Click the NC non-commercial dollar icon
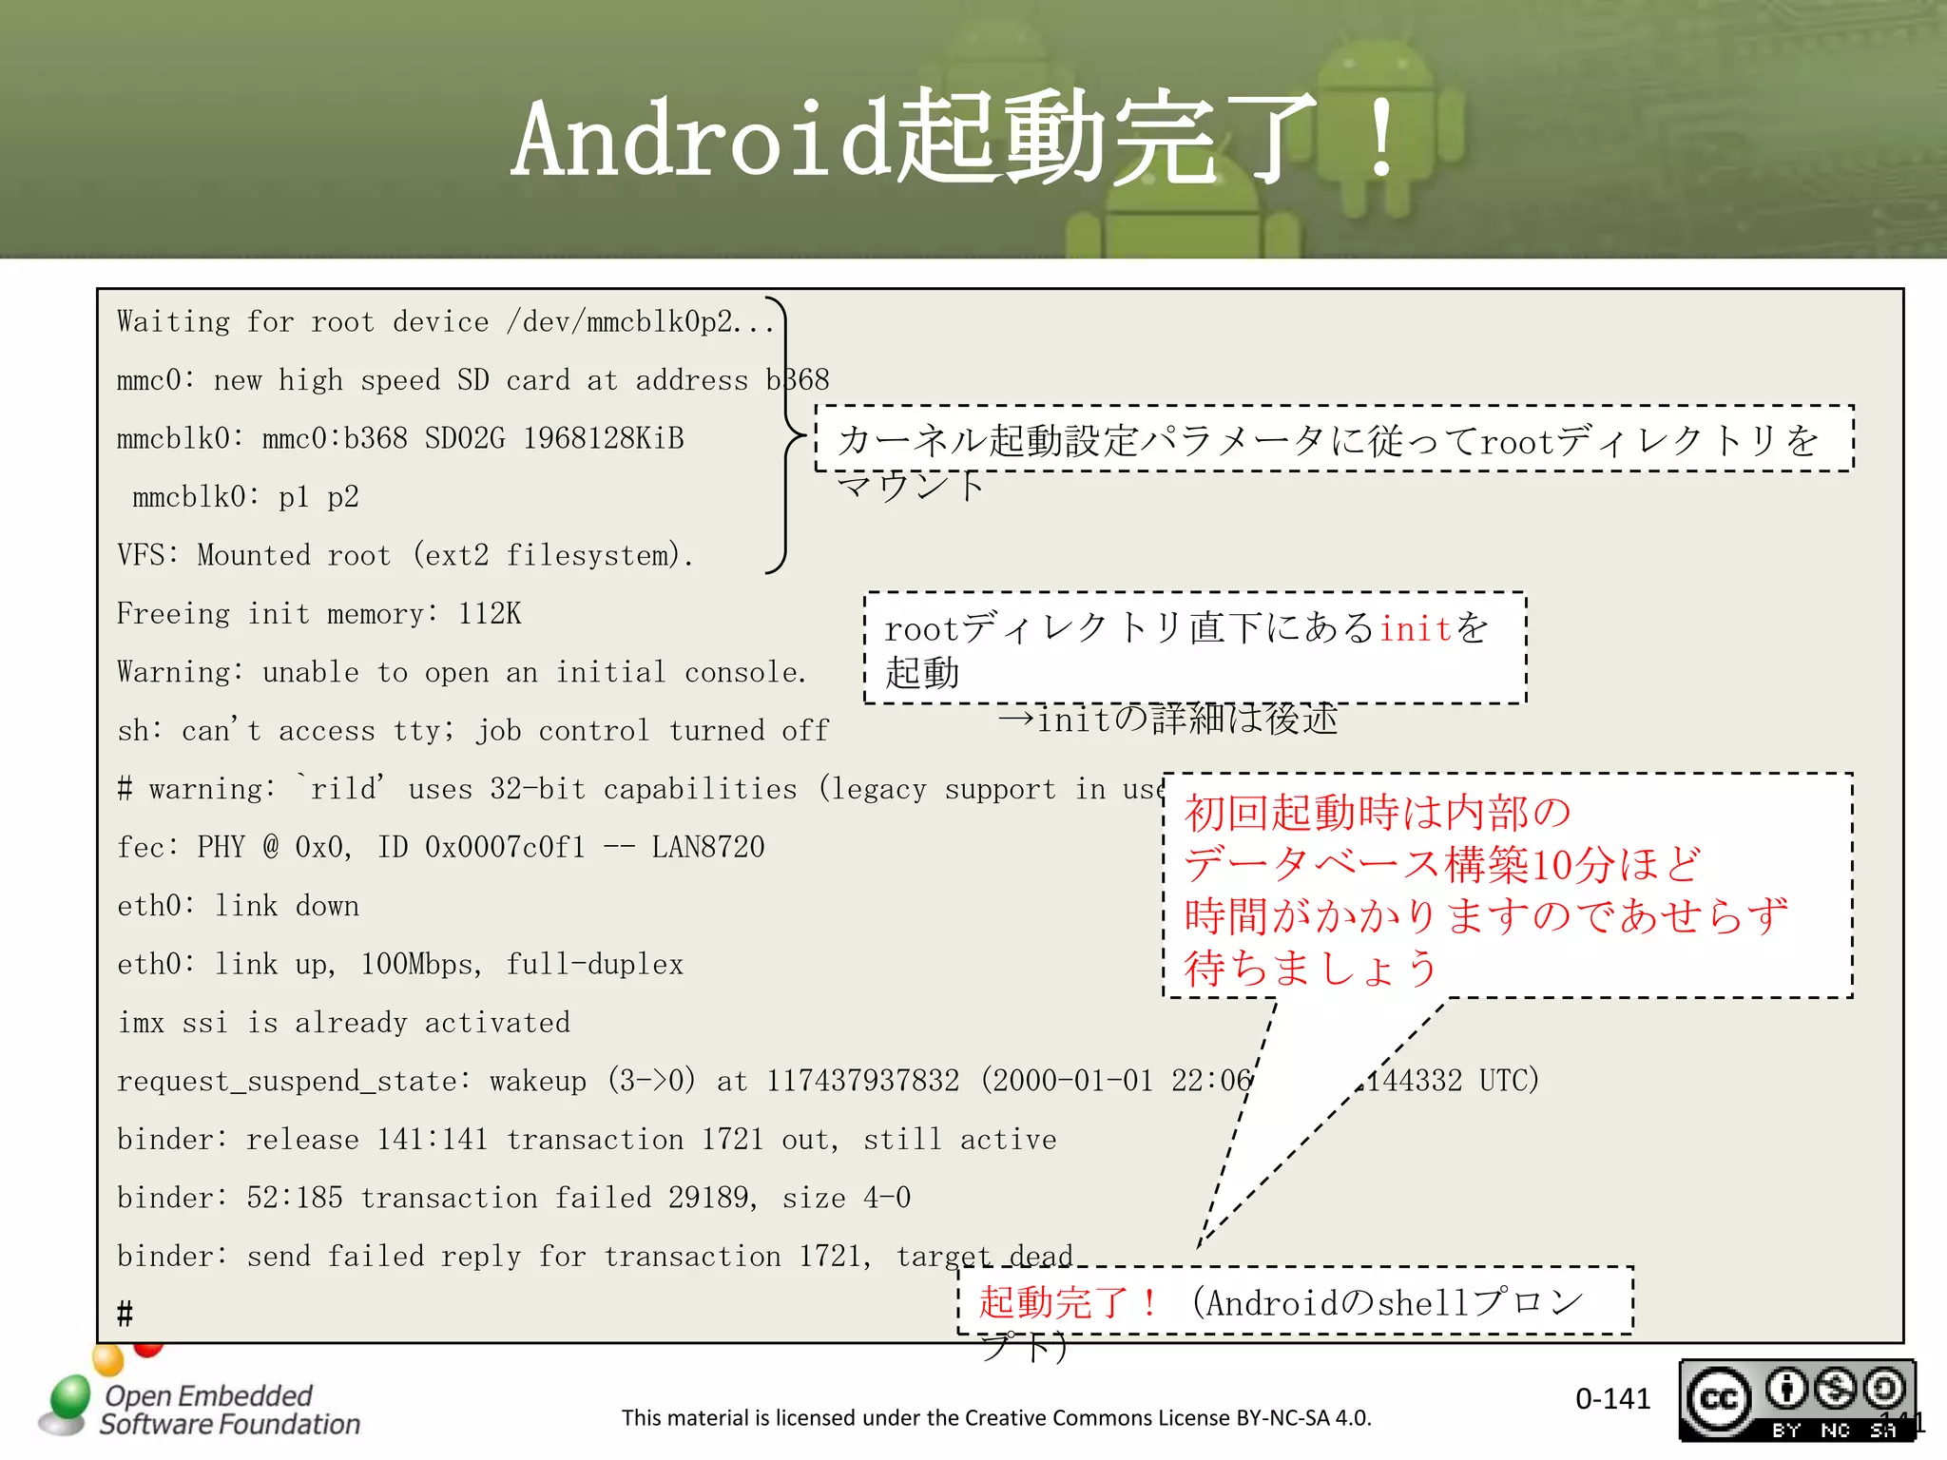Viewport: 1947px width, 1460px height. click(x=1836, y=1390)
